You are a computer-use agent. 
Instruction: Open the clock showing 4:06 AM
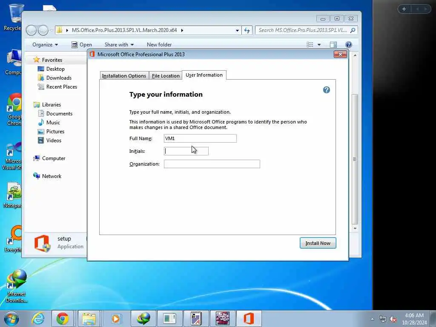(x=414, y=318)
